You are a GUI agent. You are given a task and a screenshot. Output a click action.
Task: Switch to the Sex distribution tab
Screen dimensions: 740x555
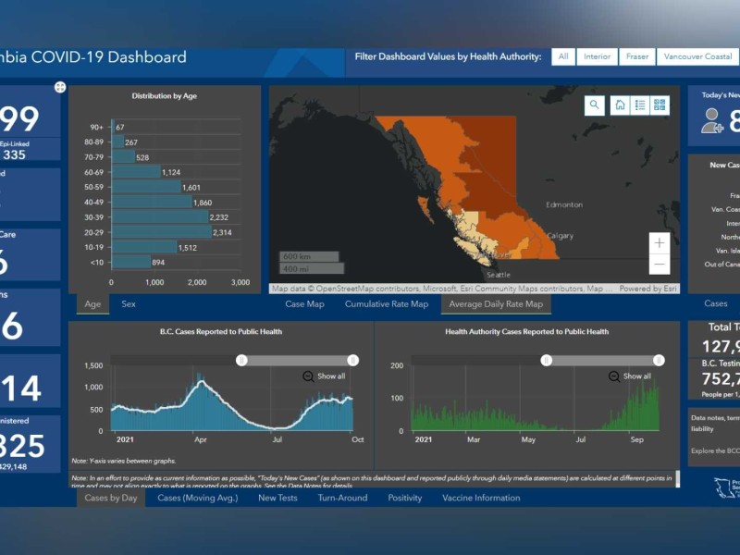click(x=129, y=303)
